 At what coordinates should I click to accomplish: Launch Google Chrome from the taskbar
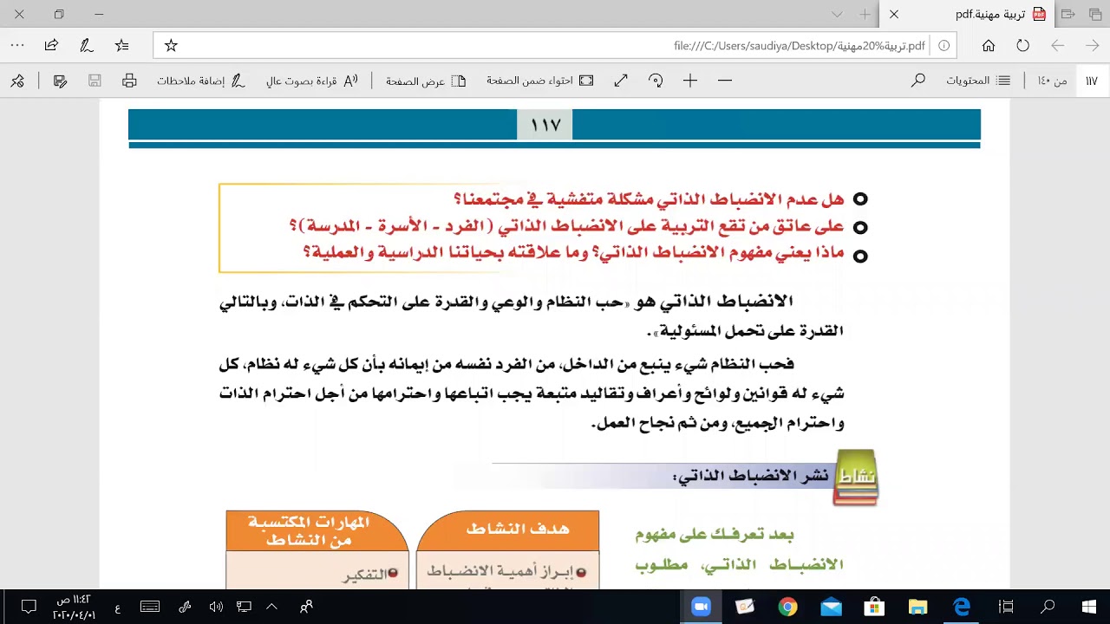[x=787, y=607]
